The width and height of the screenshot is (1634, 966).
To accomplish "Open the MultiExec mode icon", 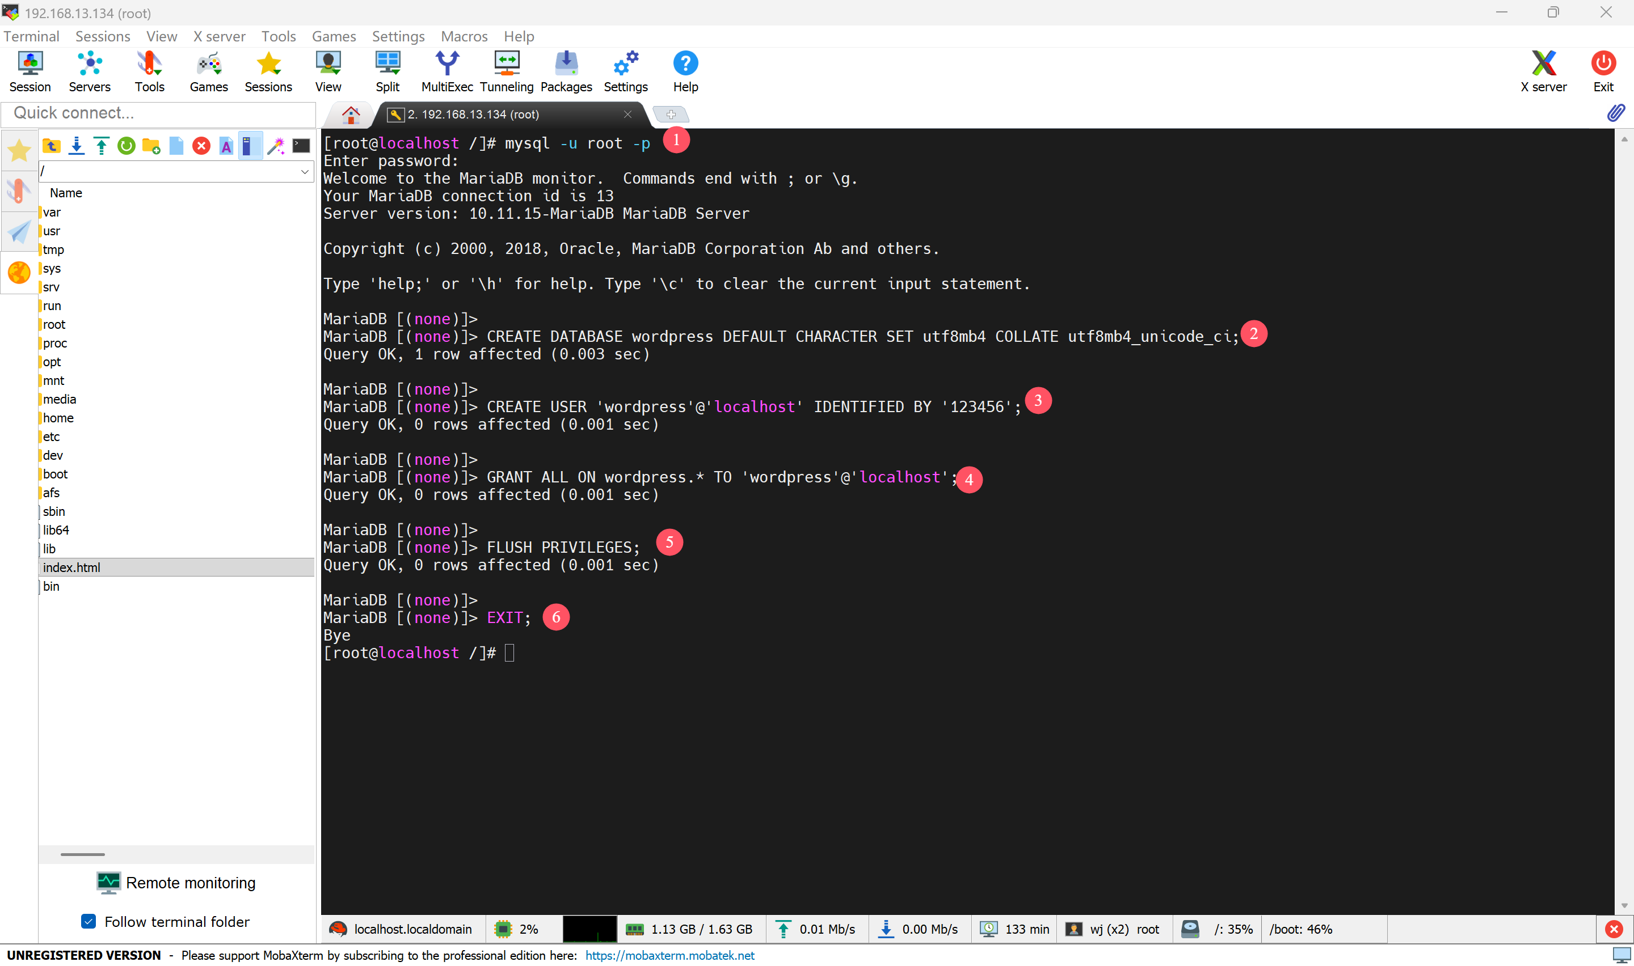I will click(x=447, y=71).
